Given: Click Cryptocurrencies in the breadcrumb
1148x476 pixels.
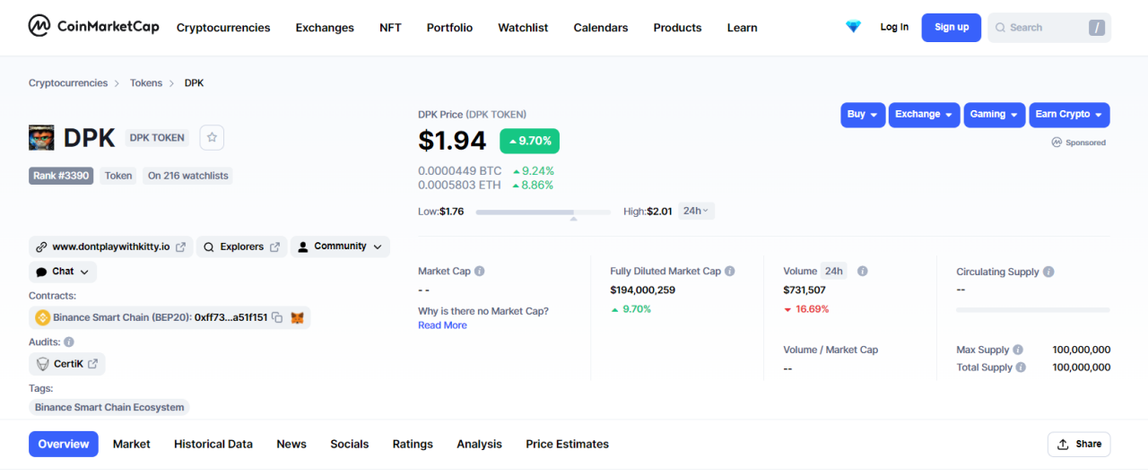Looking at the screenshot, I should point(68,82).
